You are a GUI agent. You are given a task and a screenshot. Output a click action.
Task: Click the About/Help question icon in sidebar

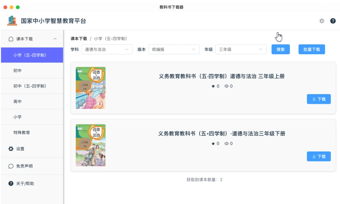coord(11,183)
